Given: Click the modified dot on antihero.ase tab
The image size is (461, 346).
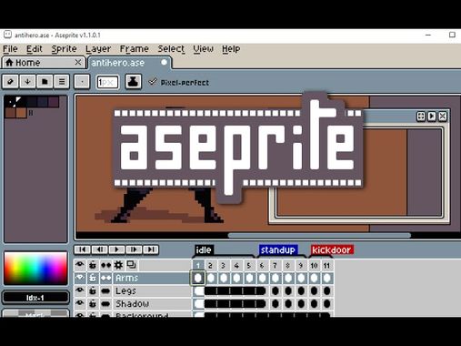Looking at the screenshot, I should point(164,62).
